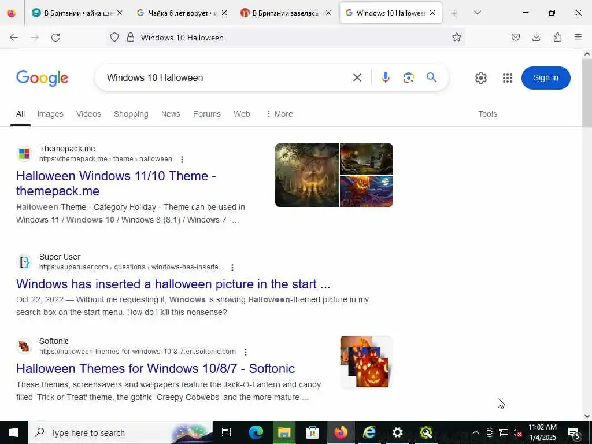592x444 pixels.
Task: Switch to the Images search tab
Action: coord(50,114)
